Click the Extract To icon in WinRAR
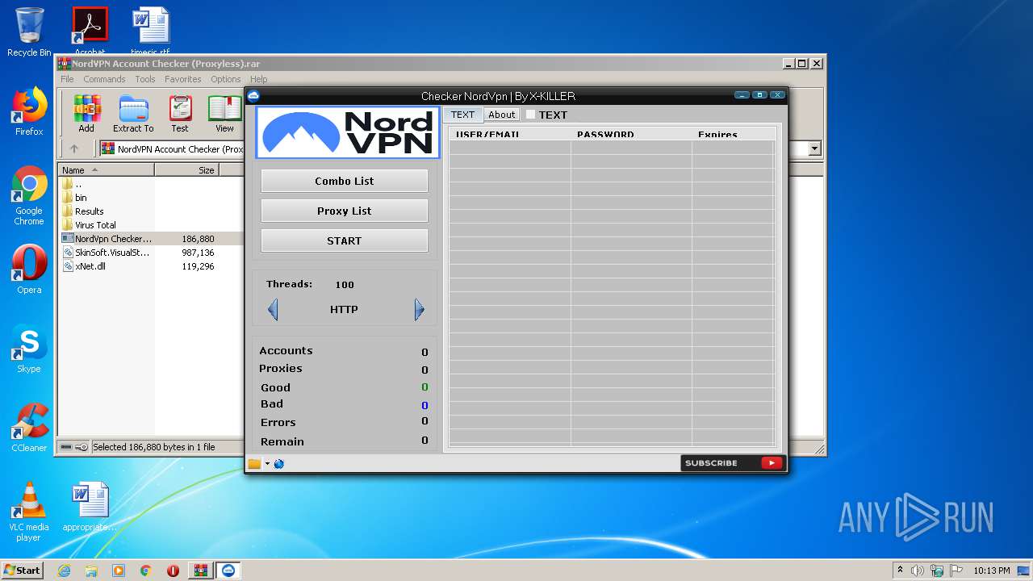This screenshot has height=581, width=1033. (x=133, y=114)
